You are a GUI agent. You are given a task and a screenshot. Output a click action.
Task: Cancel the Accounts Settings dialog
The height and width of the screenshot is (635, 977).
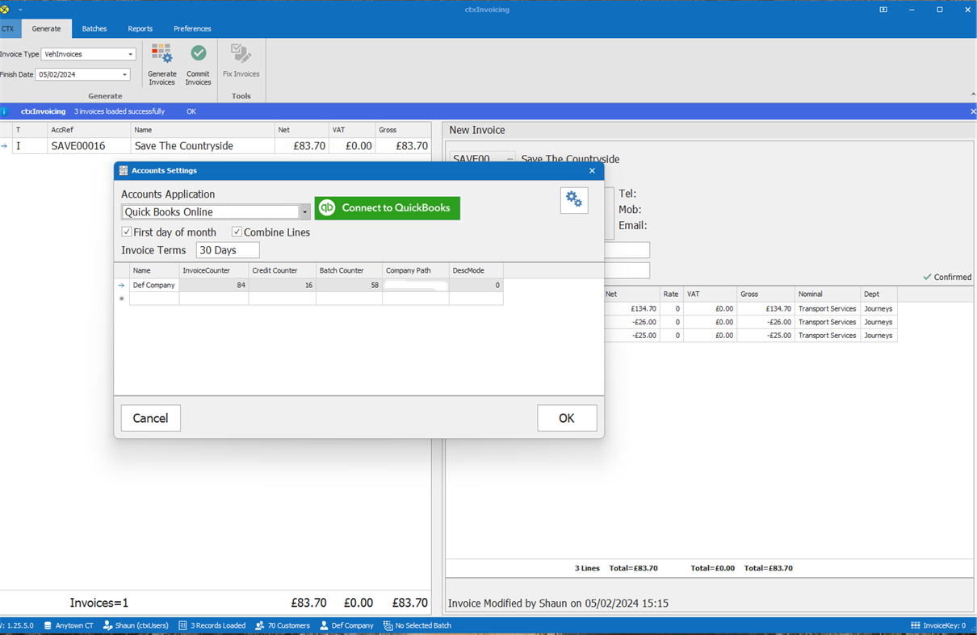(150, 418)
